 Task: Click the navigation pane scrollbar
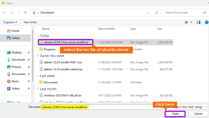pyautogui.click(x=33, y=56)
